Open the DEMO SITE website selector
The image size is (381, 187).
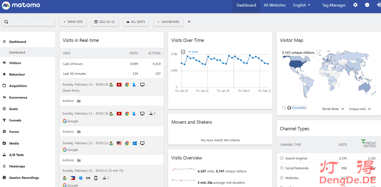click(73, 22)
